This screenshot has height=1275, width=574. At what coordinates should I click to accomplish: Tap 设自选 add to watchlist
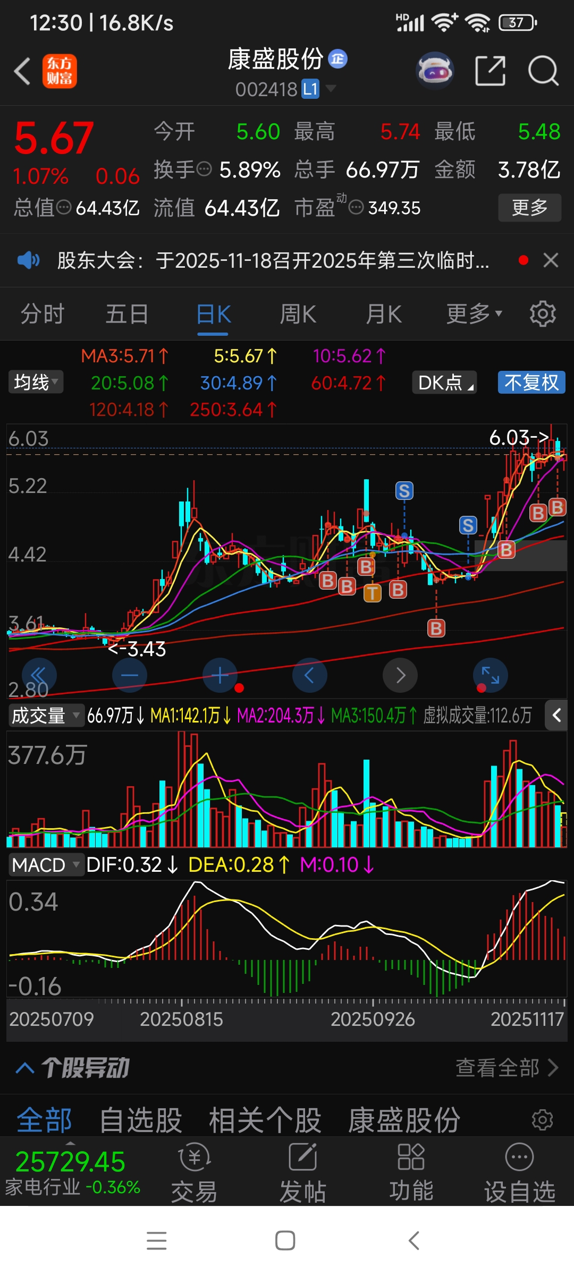coord(519,1173)
